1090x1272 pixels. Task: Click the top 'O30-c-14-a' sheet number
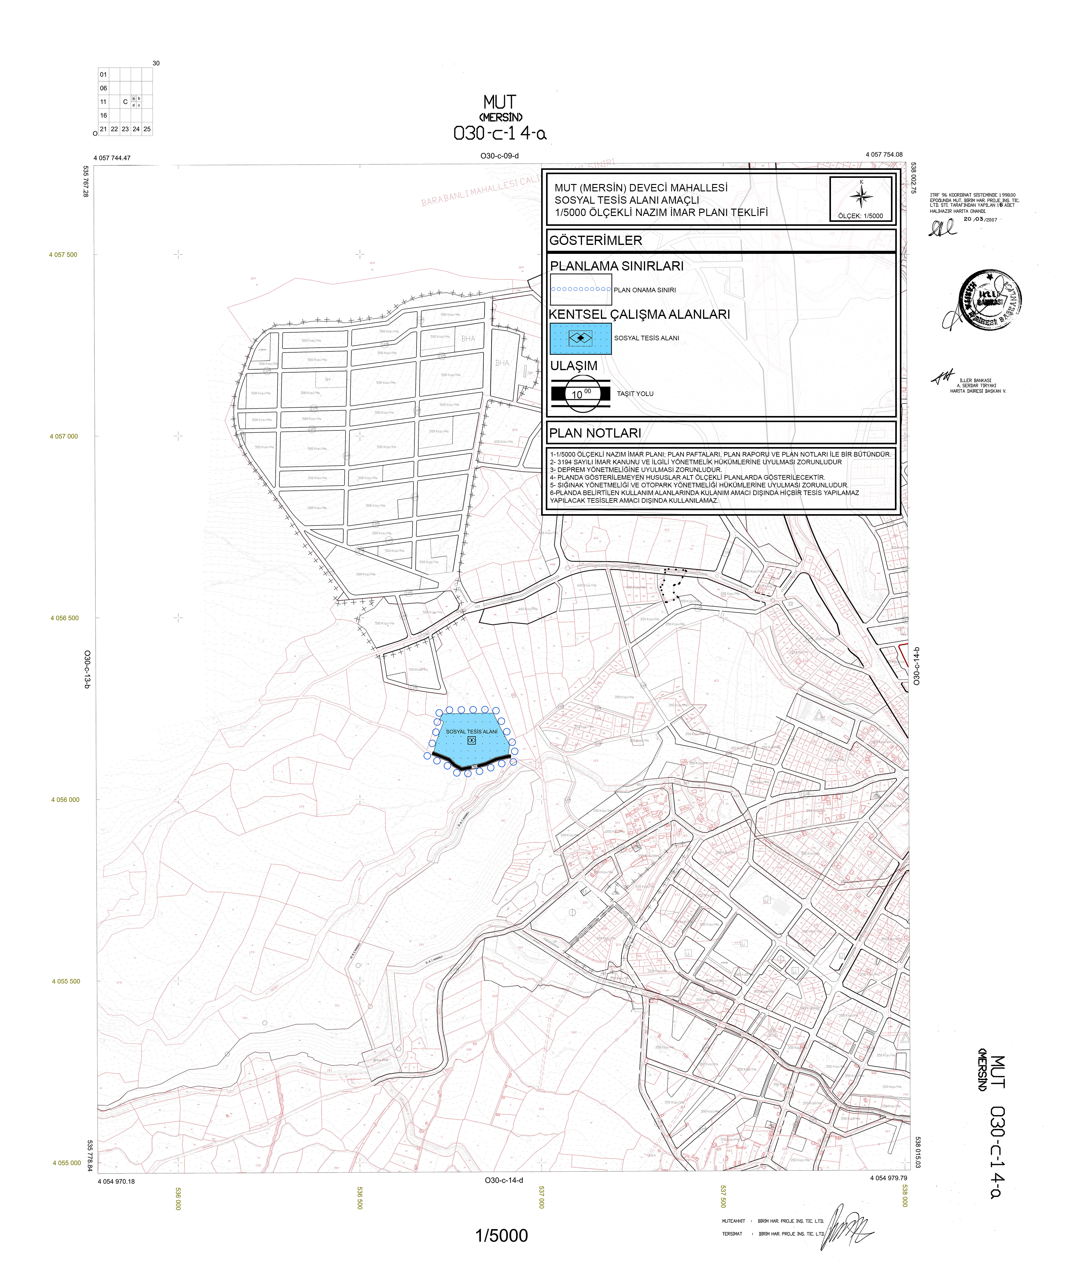pos(500,133)
